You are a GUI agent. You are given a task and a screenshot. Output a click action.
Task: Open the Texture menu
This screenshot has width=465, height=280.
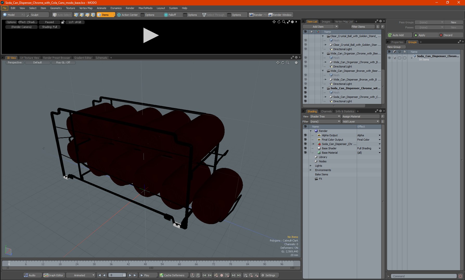pos(70,8)
